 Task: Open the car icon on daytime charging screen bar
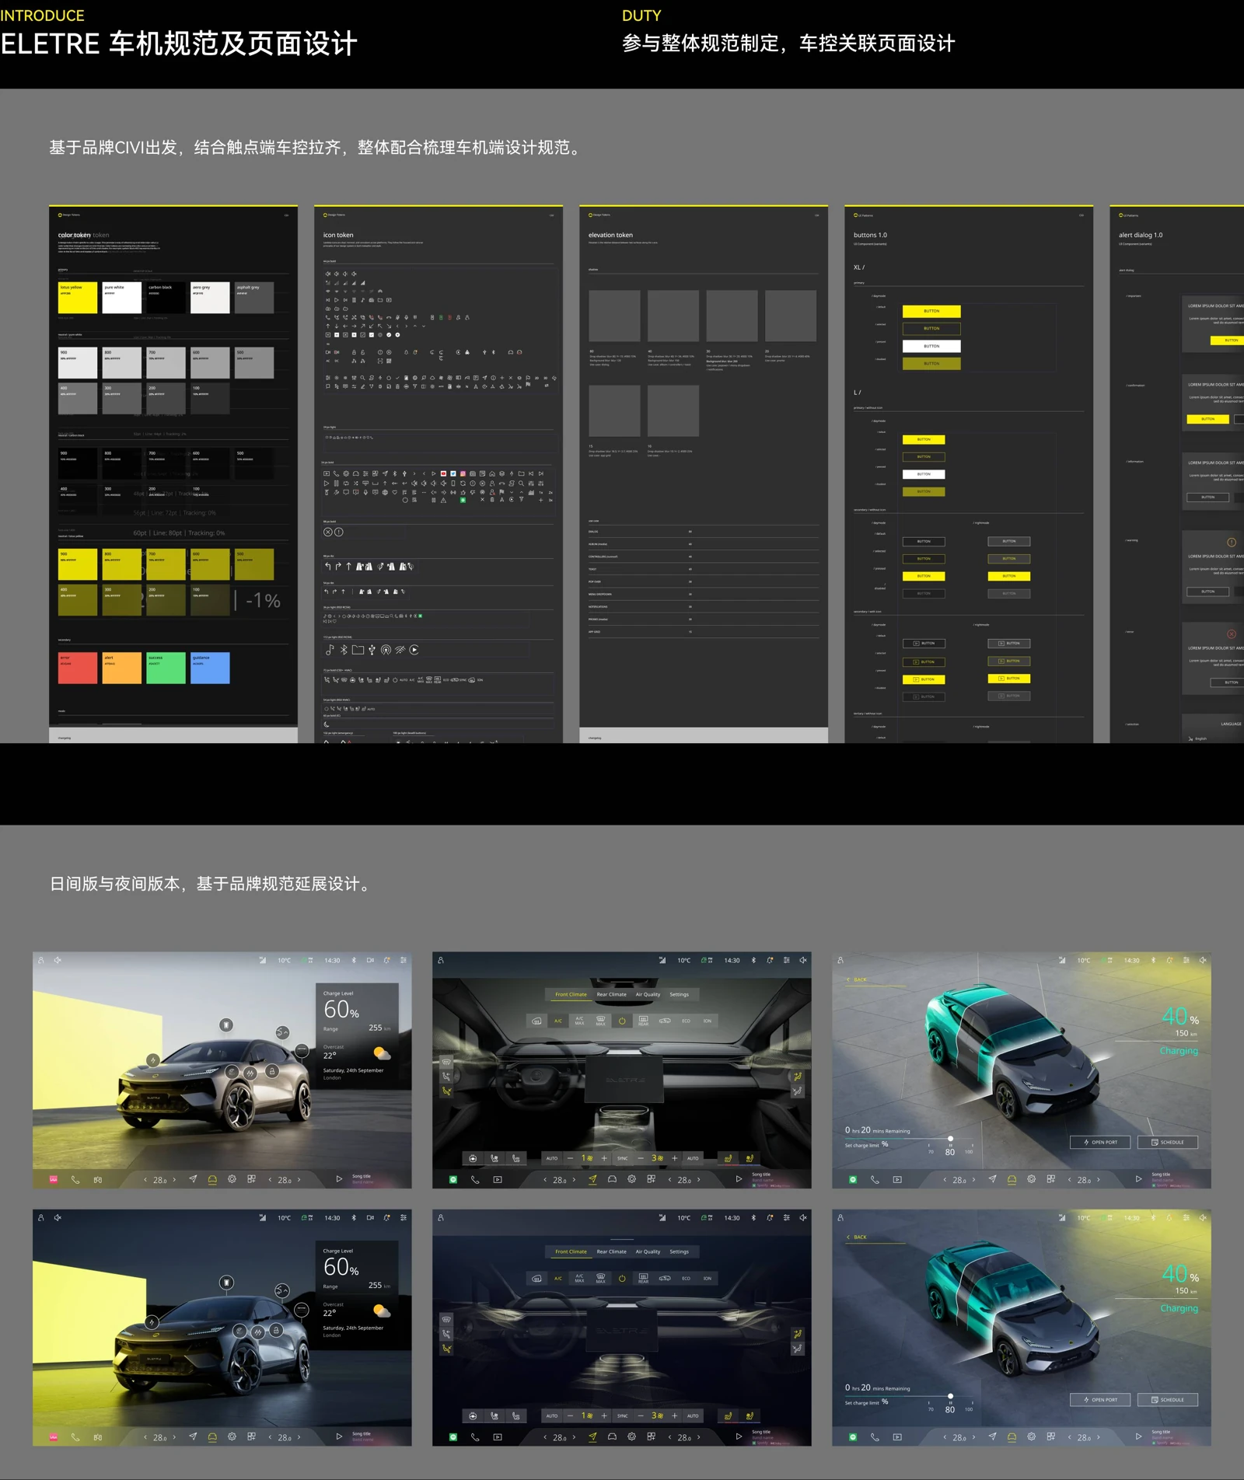tap(1012, 1179)
